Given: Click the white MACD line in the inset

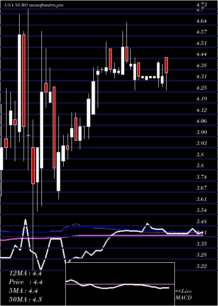Looking at the screenshot, I should point(118,285).
